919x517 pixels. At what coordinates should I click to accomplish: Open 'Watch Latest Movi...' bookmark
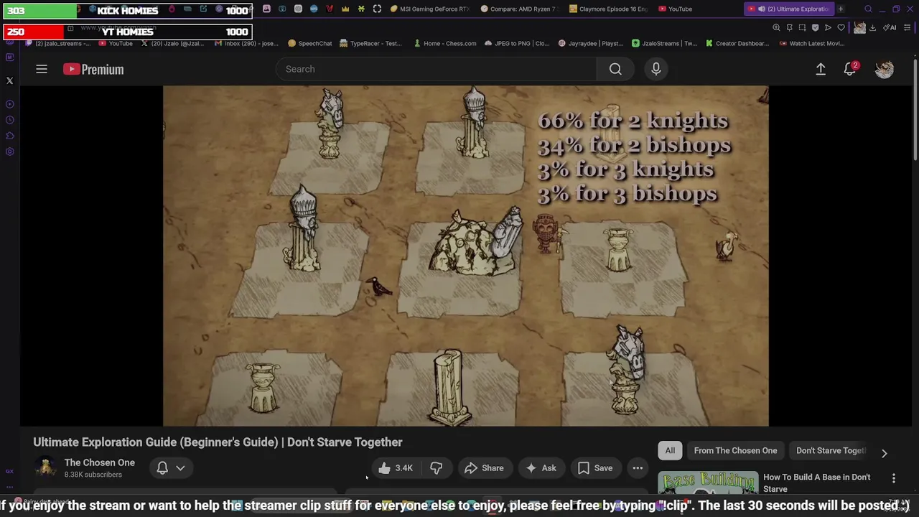(811, 43)
